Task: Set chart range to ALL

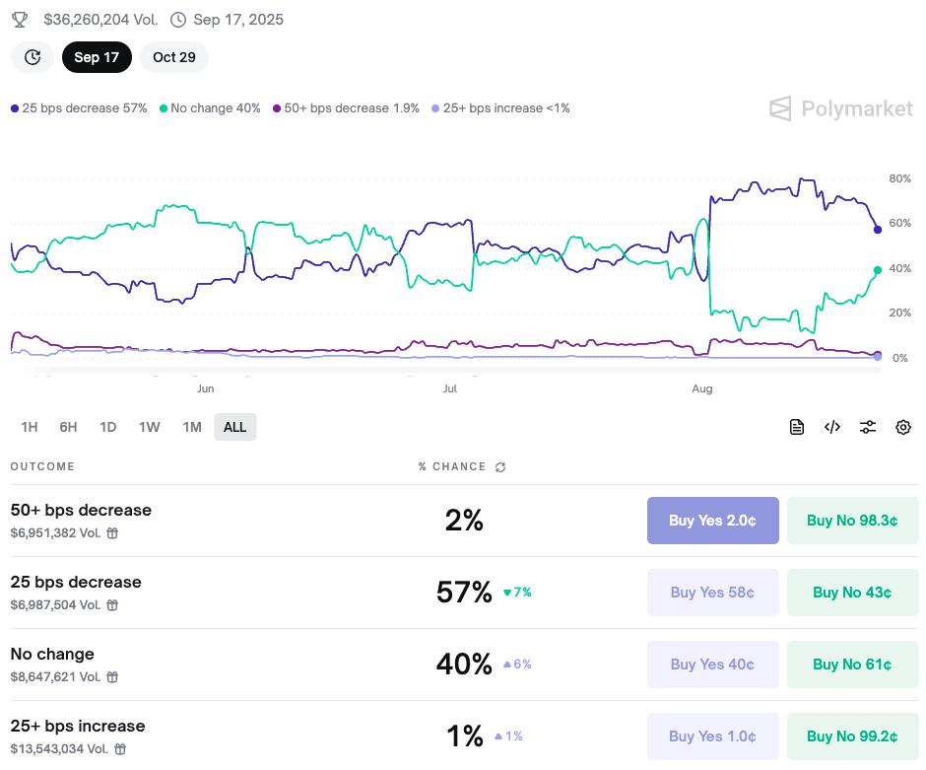Action: pyautogui.click(x=235, y=427)
